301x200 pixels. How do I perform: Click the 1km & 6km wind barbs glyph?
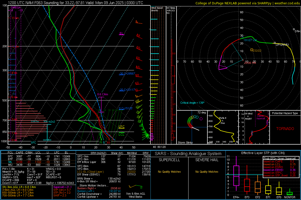[x=135, y=187]
